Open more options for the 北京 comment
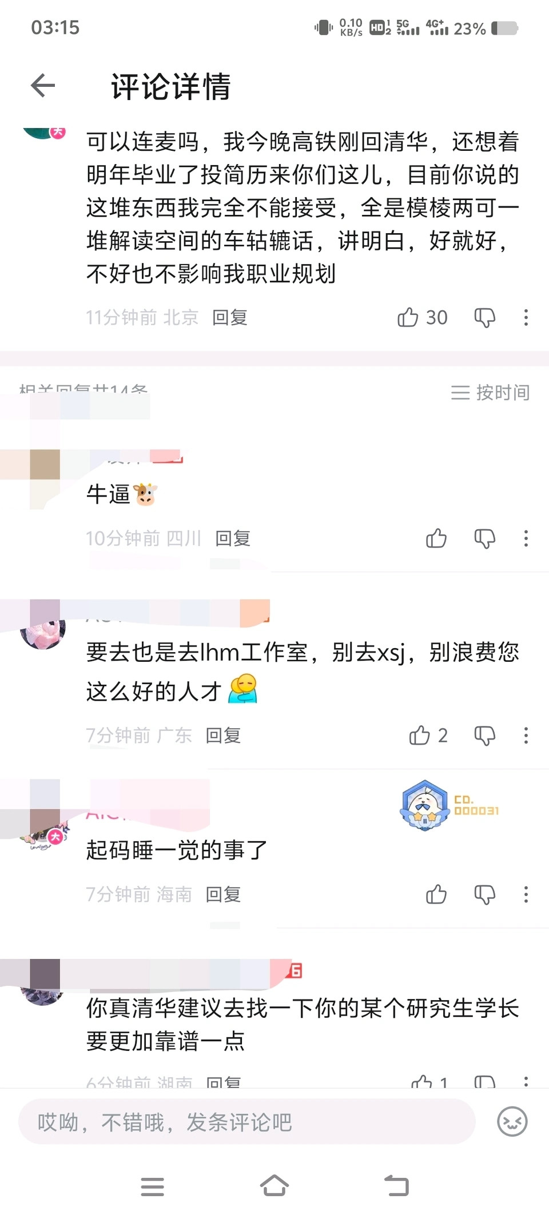This screenshot has width=549, height=1219. click(x=526, y=317)
